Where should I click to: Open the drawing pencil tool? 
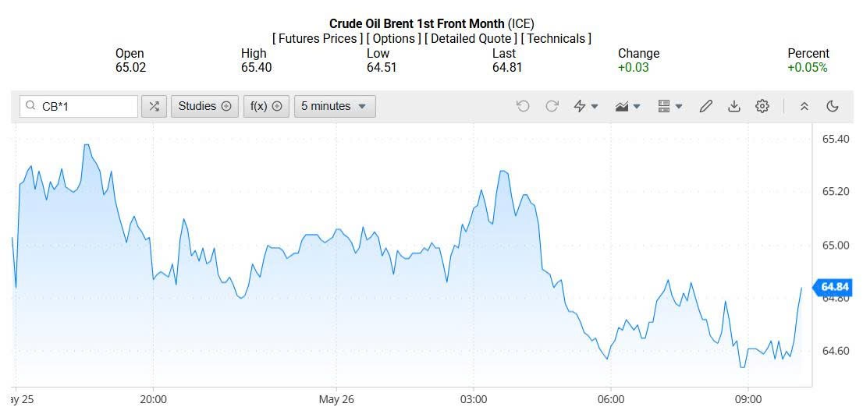(706, 106)
